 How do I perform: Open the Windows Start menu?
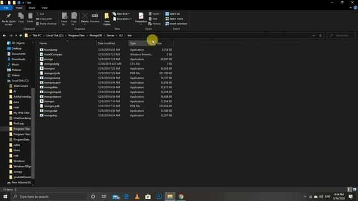tap(5, 197)
